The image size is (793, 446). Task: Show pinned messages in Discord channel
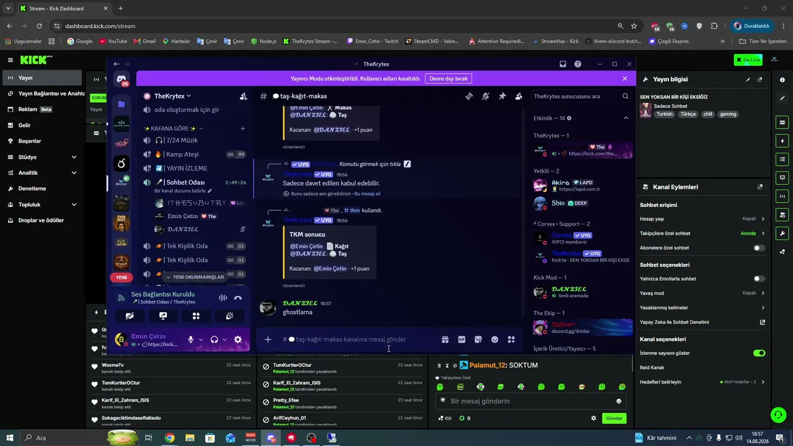coord(502,96)
